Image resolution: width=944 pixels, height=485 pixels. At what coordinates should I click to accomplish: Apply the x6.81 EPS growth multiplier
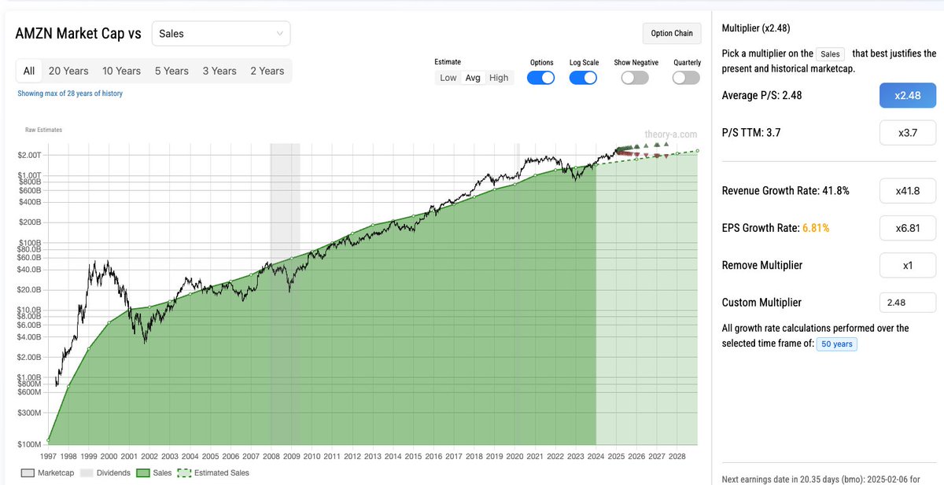[907, 227]
